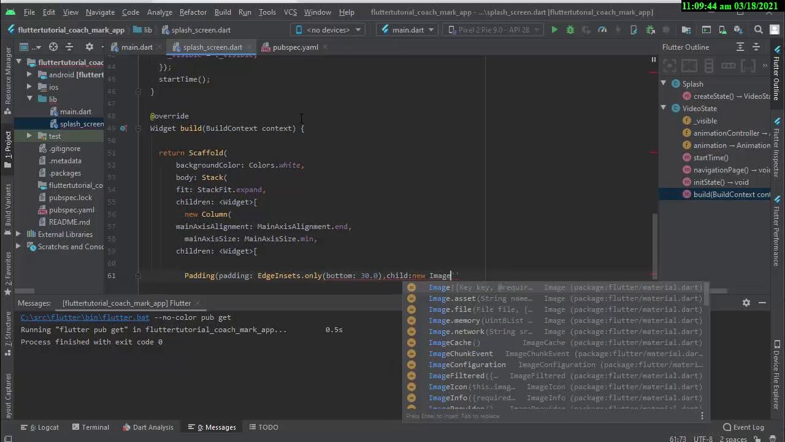785x442 pixels.
Task: Open main.dart in the project tree
Action: [75, 111]
